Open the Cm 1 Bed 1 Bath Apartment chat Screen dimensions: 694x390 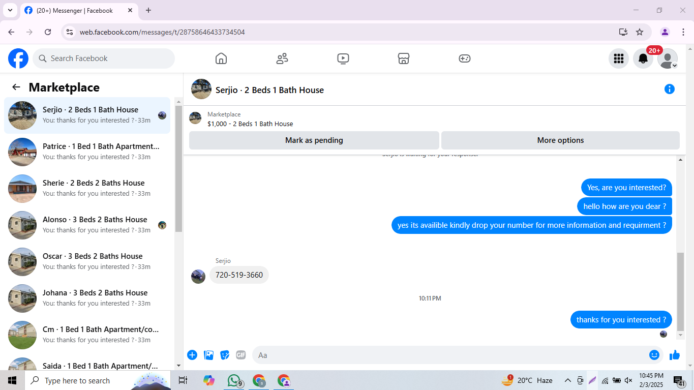(x=87, y=335)
